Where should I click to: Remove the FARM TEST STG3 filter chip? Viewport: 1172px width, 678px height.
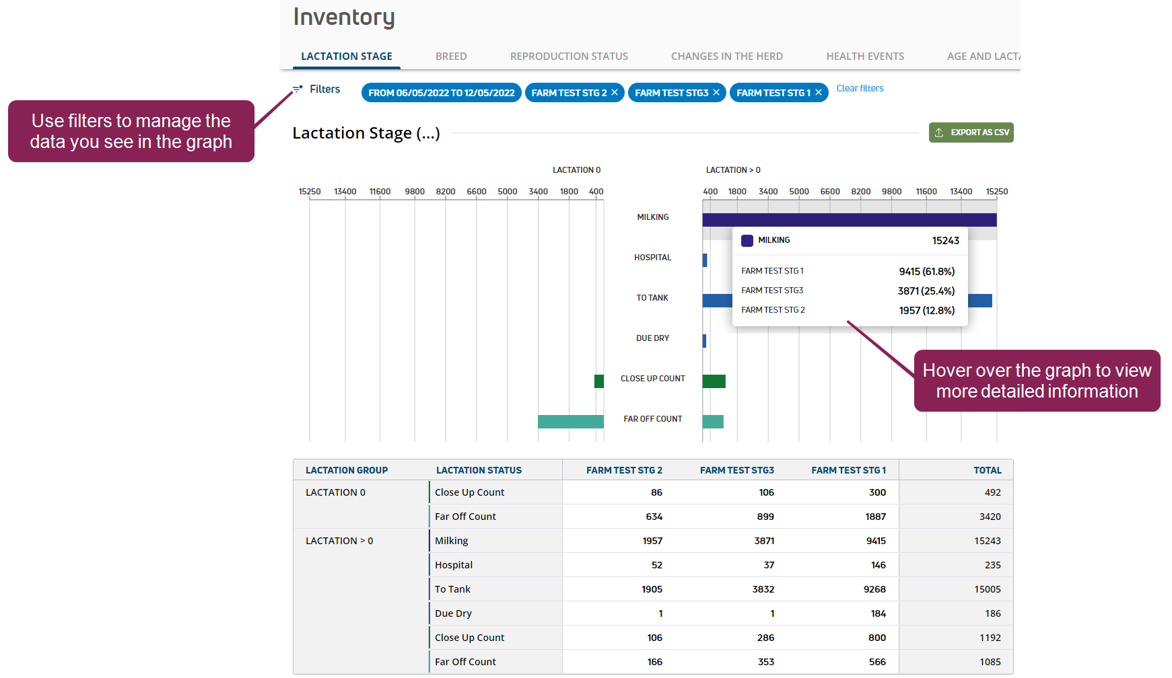(x=716, y=92)
